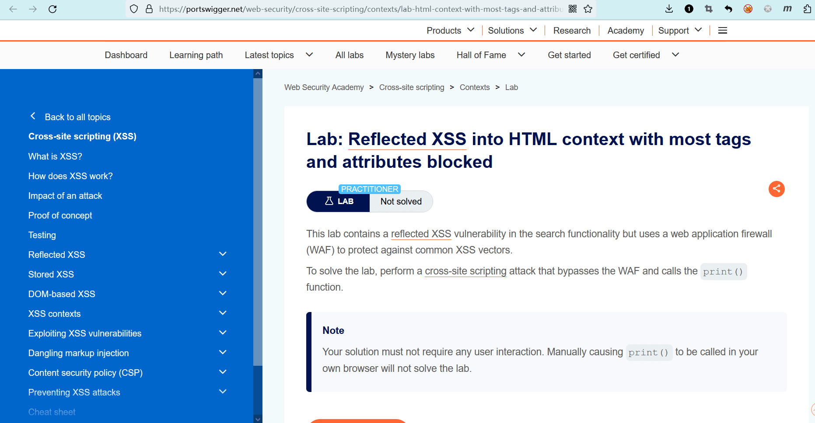Open the QR code icon in address bar
Screen dimensions: 815x423
click(573, 9)
